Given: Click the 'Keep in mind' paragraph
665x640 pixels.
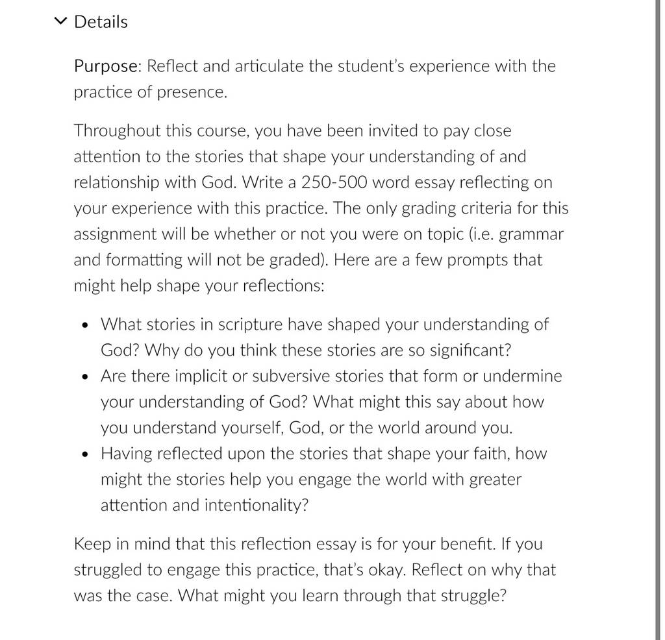Looking at the screenshot, I should 314,570.
